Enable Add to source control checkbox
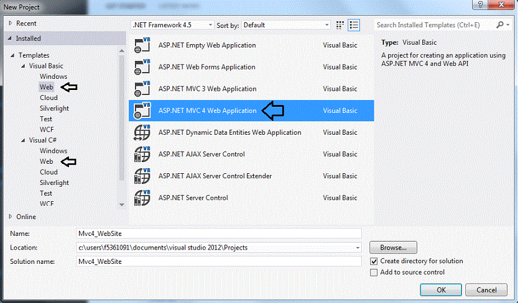 pyautogui.click(x=374, y=273)
